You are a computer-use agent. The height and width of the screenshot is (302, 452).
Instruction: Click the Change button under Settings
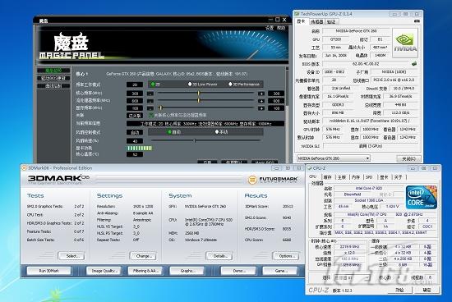click(143, 256)
